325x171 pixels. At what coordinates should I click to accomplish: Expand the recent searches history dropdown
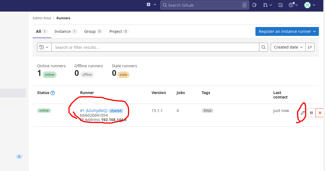tap(44, 47)
